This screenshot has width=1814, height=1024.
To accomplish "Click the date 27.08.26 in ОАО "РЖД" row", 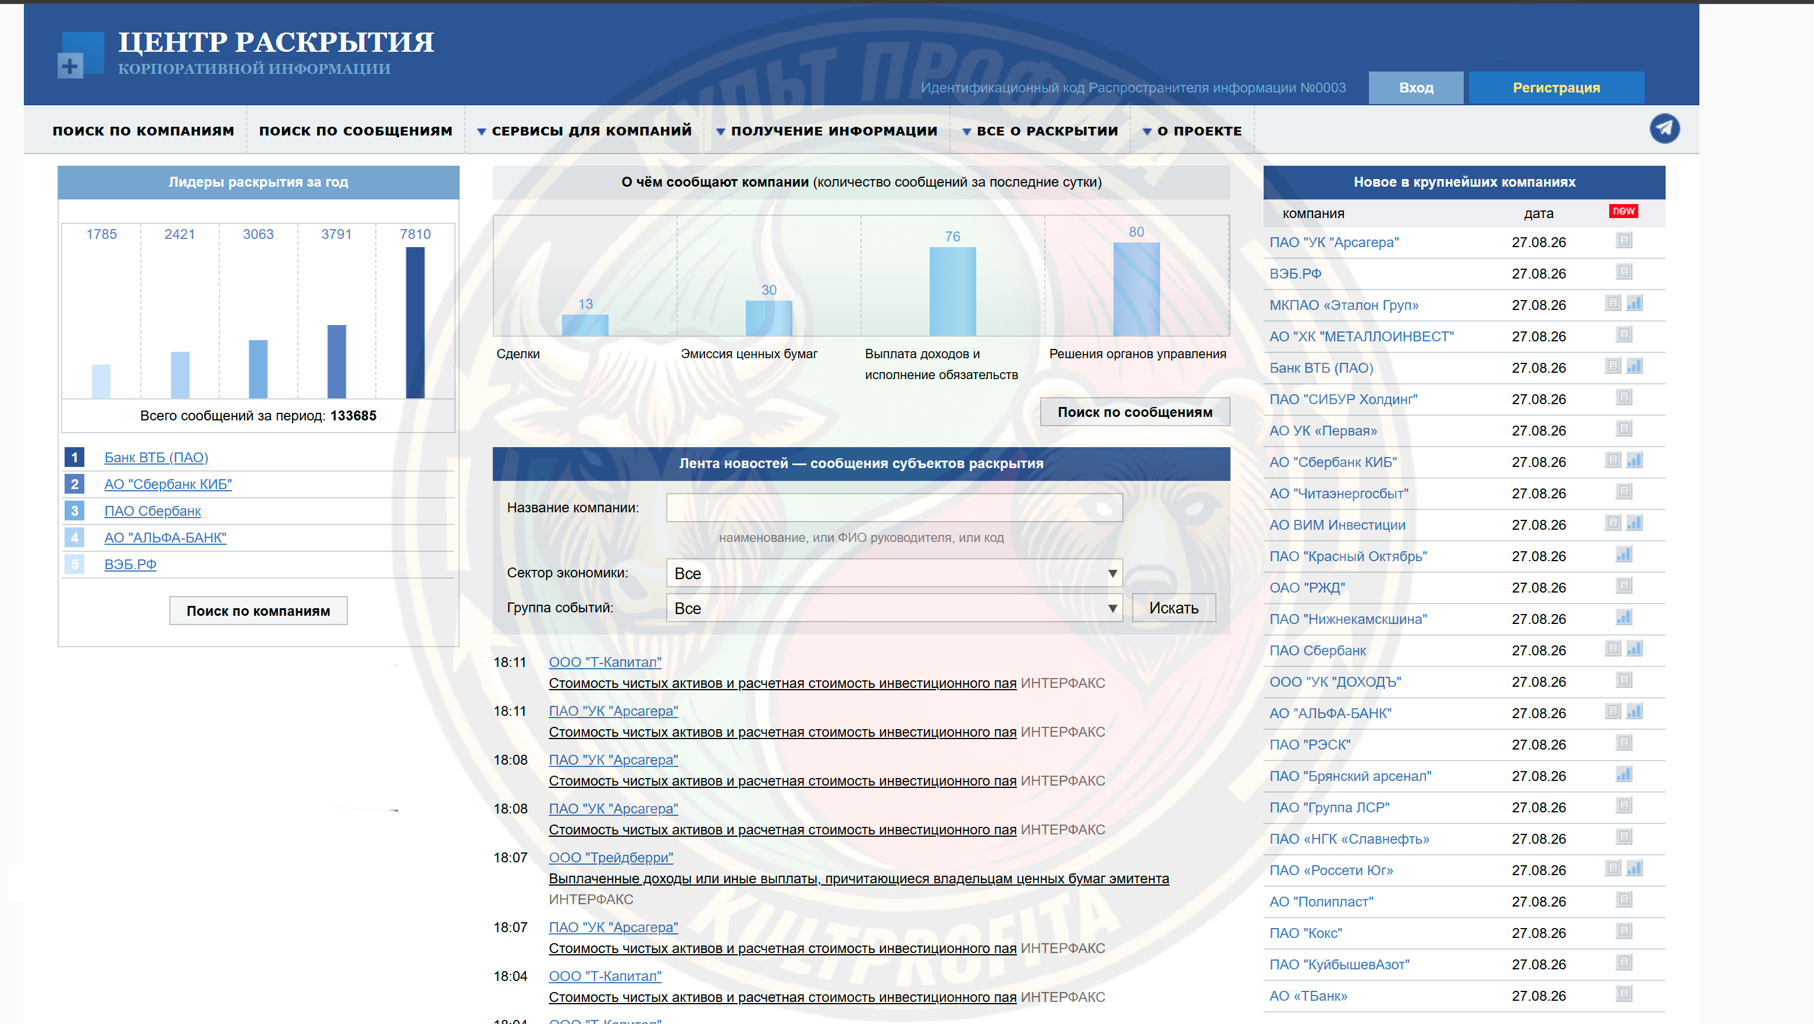I will pyautogui.click(x=1538, y=588).
